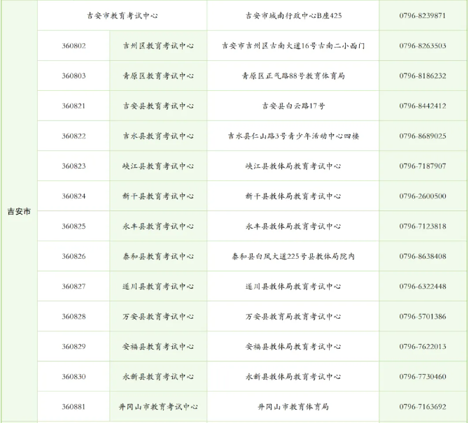The width and height of the screenshot is (469, 423).
Task: Click address 青原区正气路88号教育体育局
Action: [x=293, y=76]
